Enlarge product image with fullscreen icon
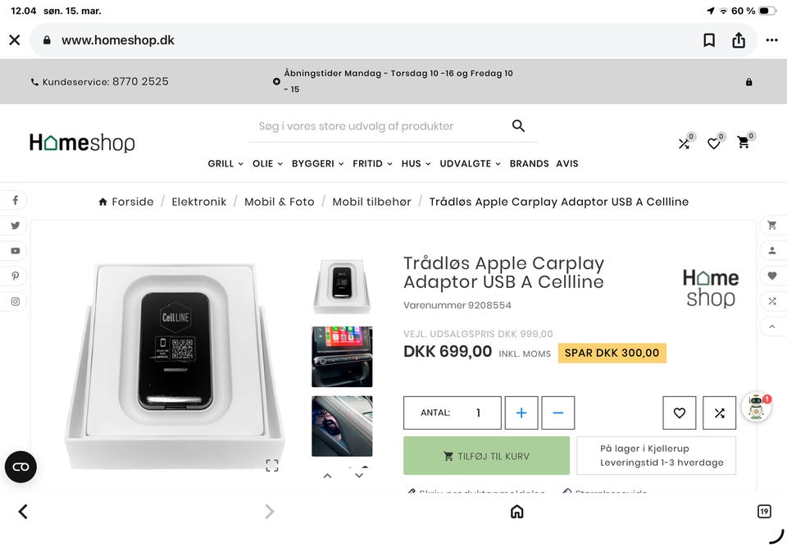787x547 pixels. point(272,465)
